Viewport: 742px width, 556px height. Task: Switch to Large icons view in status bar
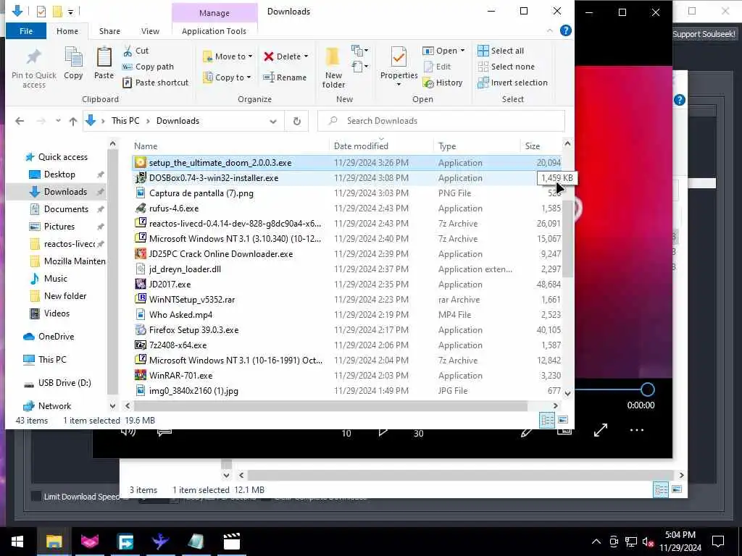tap(562, 420)
